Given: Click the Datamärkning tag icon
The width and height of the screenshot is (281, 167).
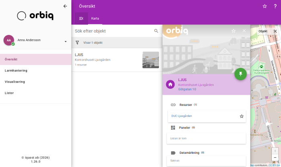Looking at the screenshot, I should [173, 153].
